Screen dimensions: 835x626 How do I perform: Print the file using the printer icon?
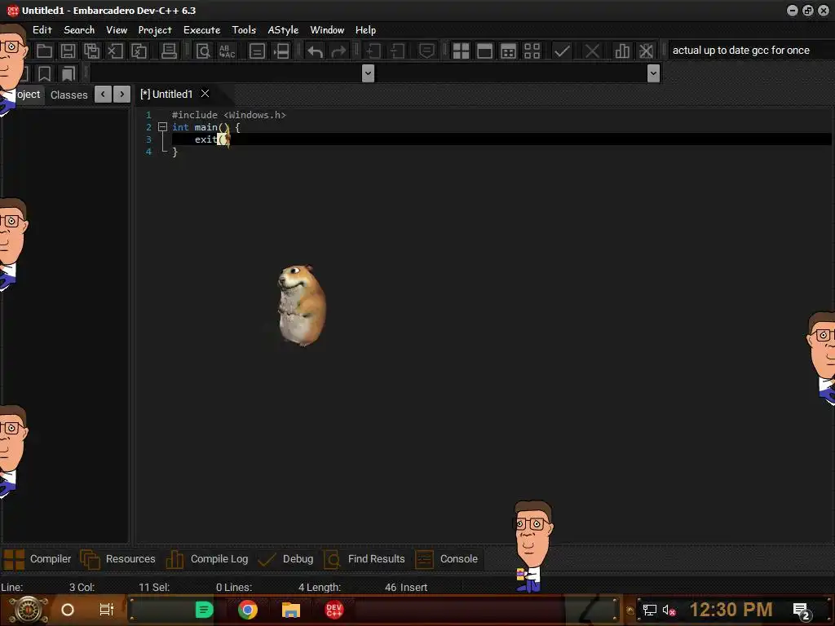(169, 51)
